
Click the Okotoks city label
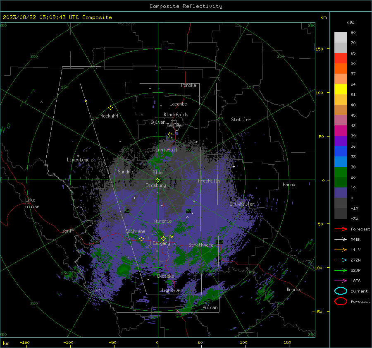166,276
